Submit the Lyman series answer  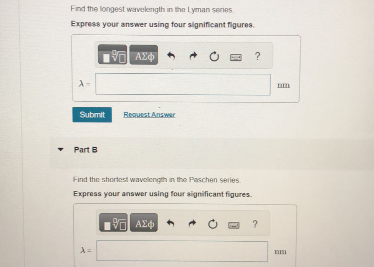tap(92, 115)
